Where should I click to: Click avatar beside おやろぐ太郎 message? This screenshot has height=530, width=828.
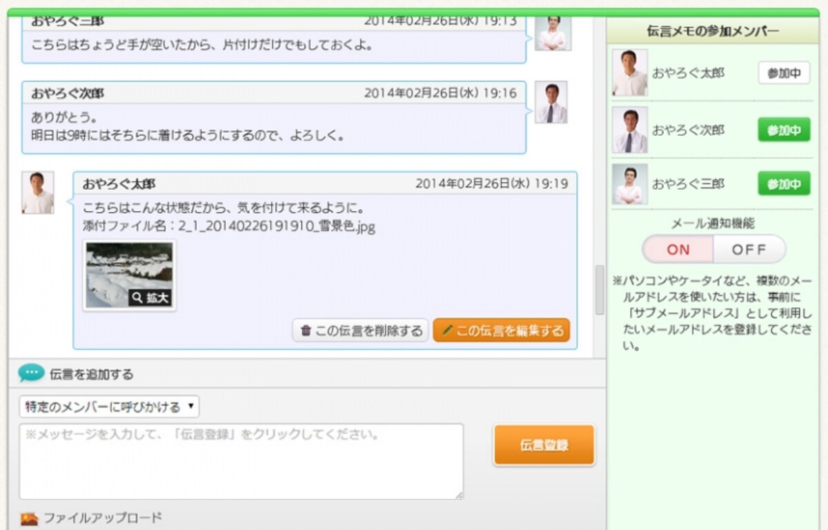point(38,193)
